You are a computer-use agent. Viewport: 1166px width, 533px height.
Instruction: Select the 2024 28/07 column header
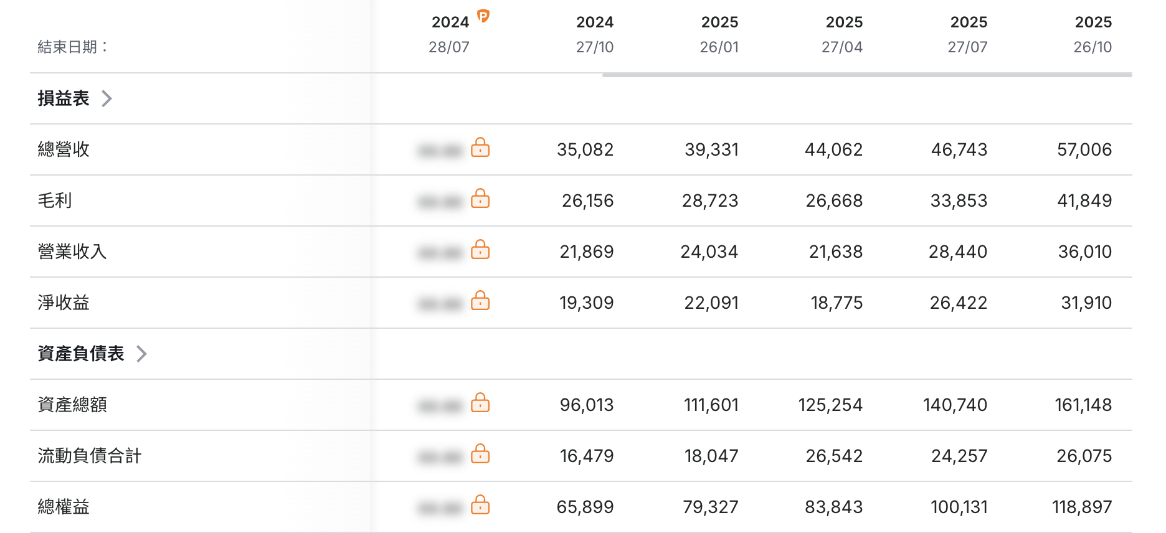click(450, 34)
